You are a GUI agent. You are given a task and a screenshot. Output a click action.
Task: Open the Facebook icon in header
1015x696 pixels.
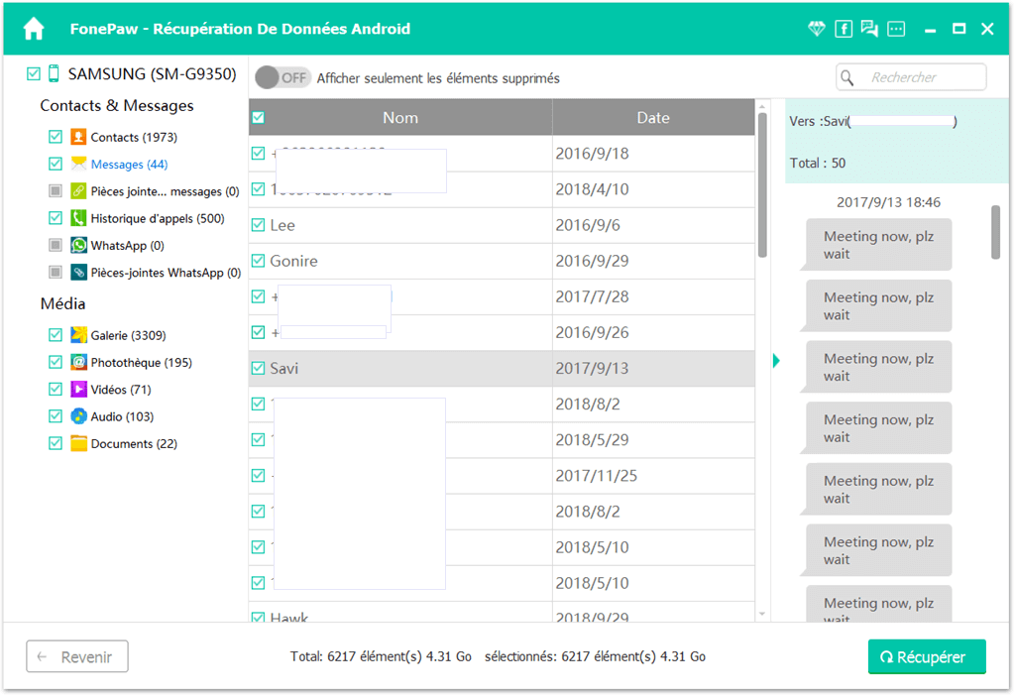(843, 29)
